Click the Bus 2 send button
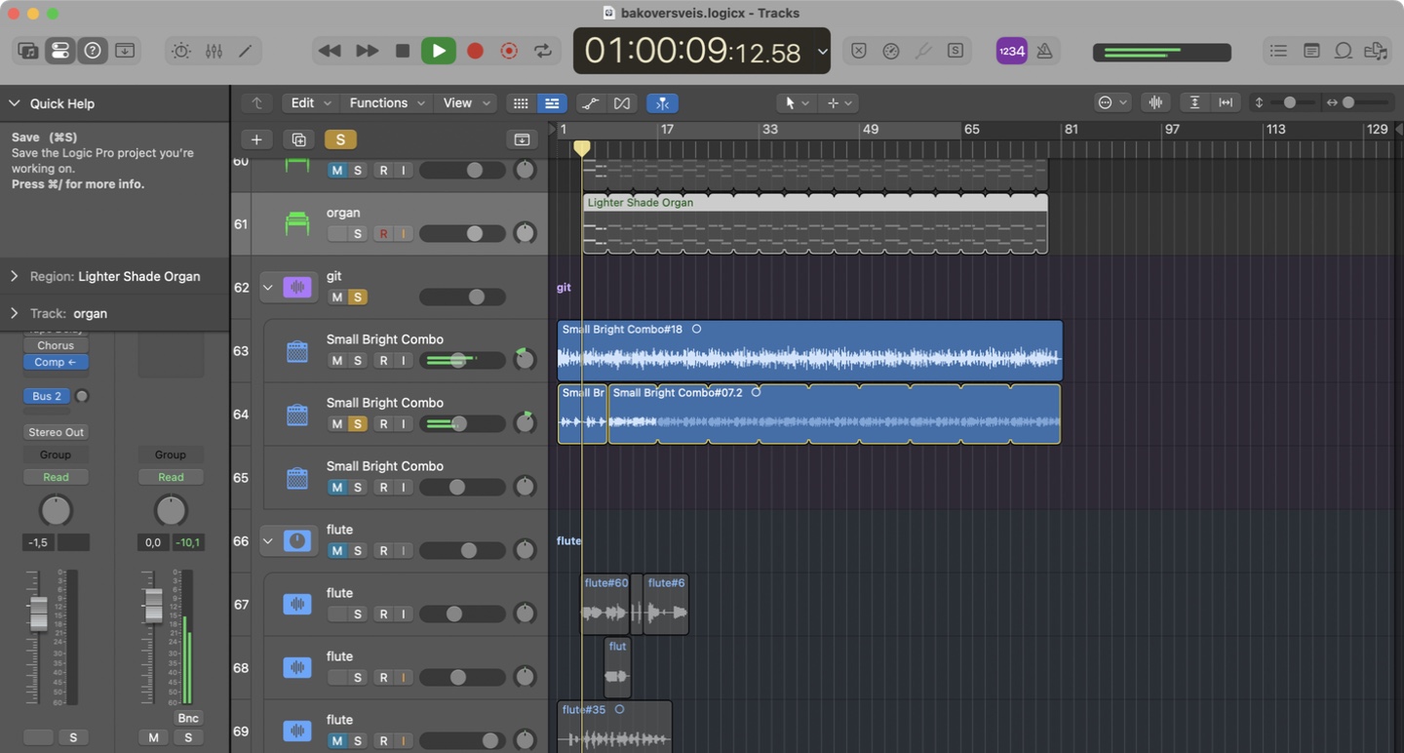The image size is (1404, 753). (x=47, y=396)
